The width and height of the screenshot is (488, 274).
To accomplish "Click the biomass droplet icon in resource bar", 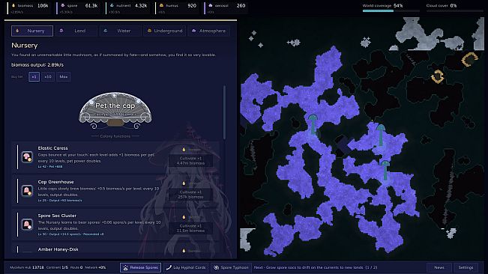I will coord(13,5).
